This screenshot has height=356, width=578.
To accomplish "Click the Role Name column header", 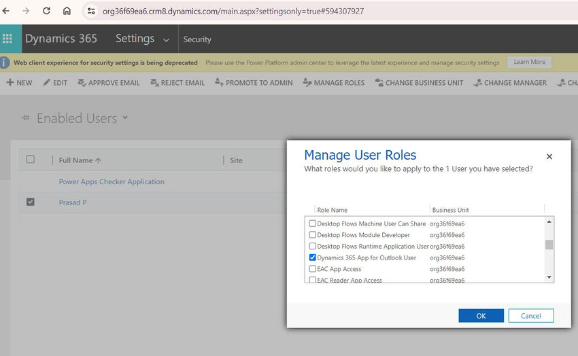I will [x=332, y=210].
